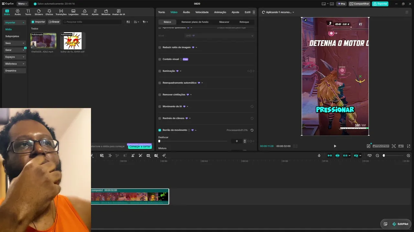Open the Stickers panel
The height and width of the screenshot is (232, 414).
[x=39, y=12]
